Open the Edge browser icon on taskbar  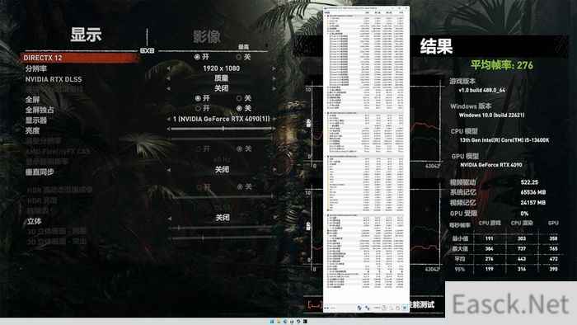click(285, 322)
